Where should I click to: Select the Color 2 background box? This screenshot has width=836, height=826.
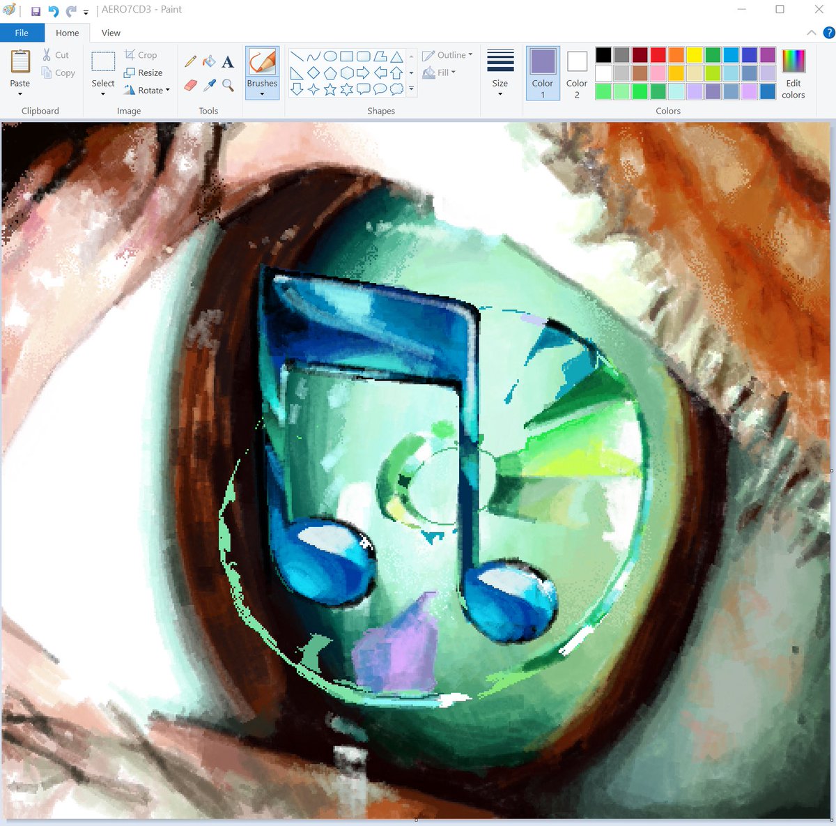pyautogui.click(x=577, y=72)
